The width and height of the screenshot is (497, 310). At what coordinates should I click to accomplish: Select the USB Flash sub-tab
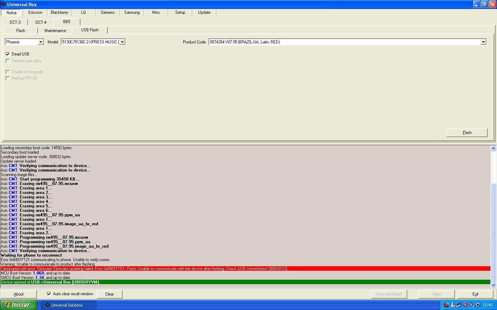point(90,30)
